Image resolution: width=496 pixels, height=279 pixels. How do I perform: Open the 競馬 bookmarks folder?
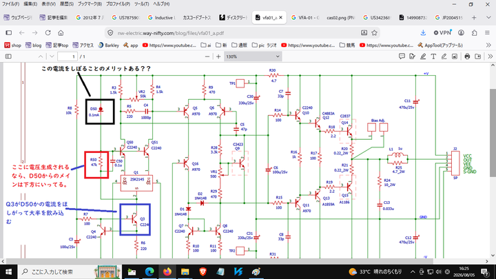click(347, 45)
